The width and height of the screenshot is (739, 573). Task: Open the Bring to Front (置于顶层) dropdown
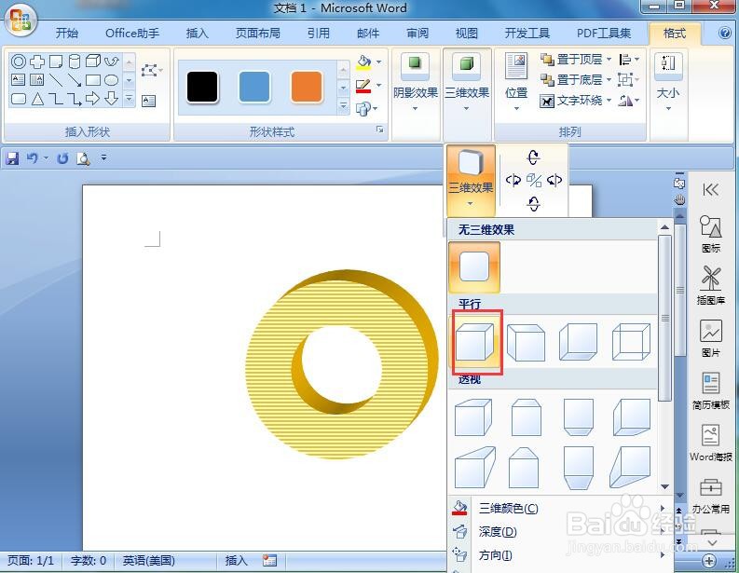[576, 60]
